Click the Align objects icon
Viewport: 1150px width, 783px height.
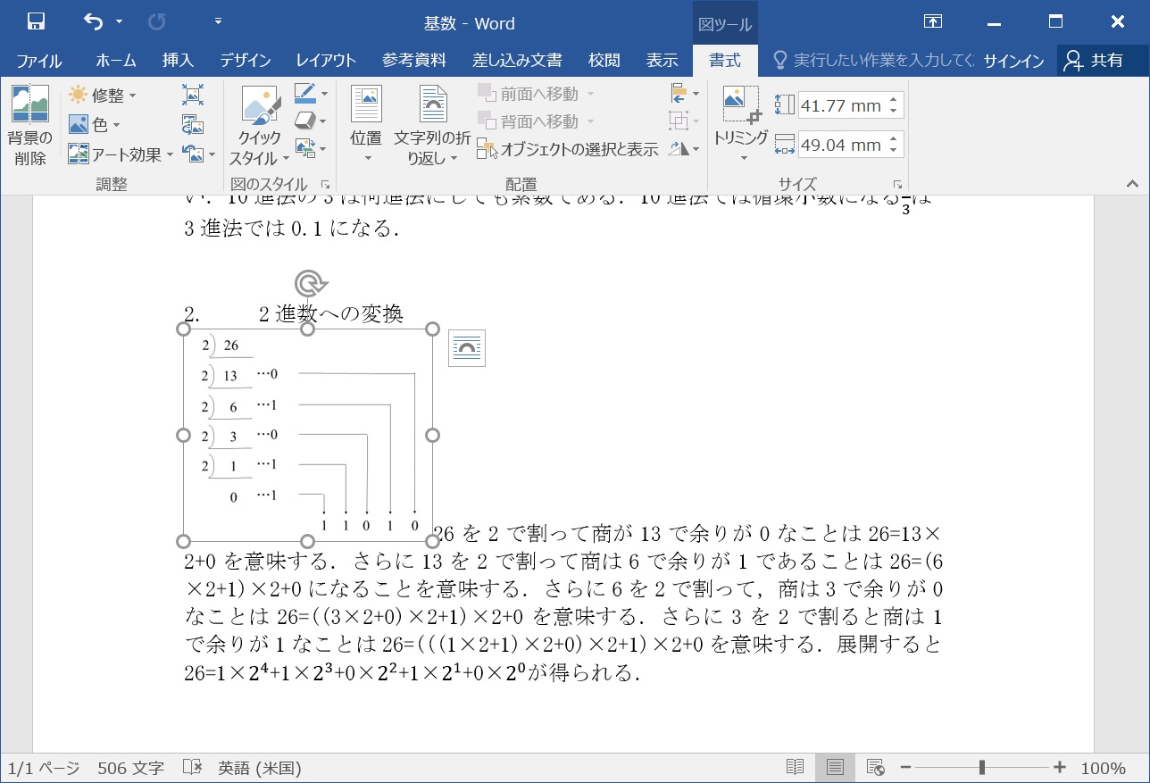click(679, 93)
